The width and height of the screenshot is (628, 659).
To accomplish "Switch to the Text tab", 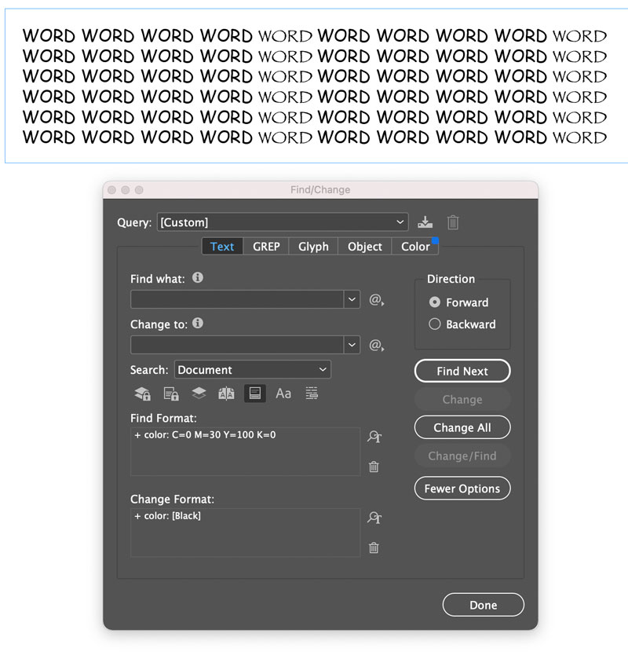I will [x=222, y=247].
